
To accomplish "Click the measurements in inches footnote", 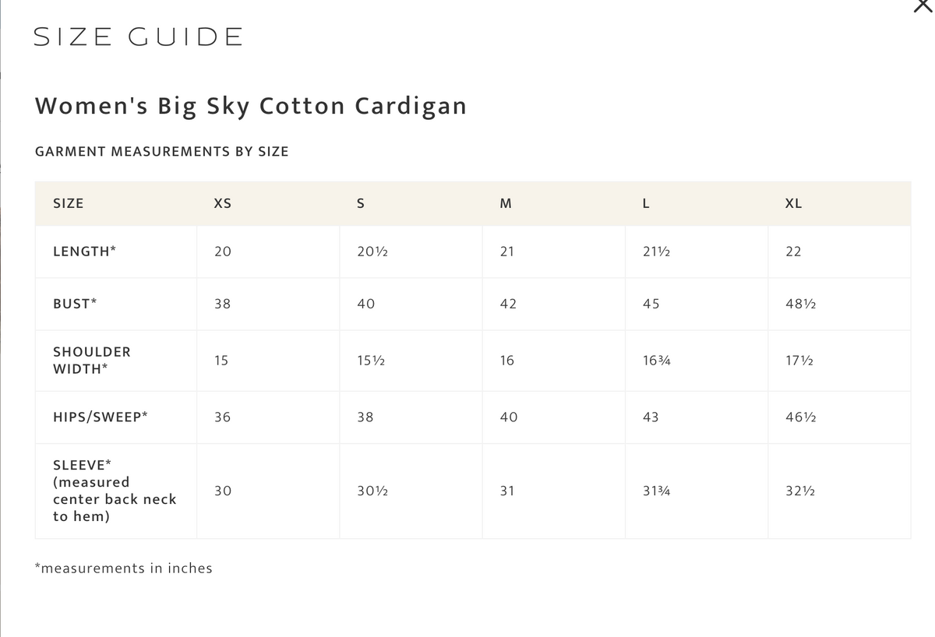I will pos(123,568).
